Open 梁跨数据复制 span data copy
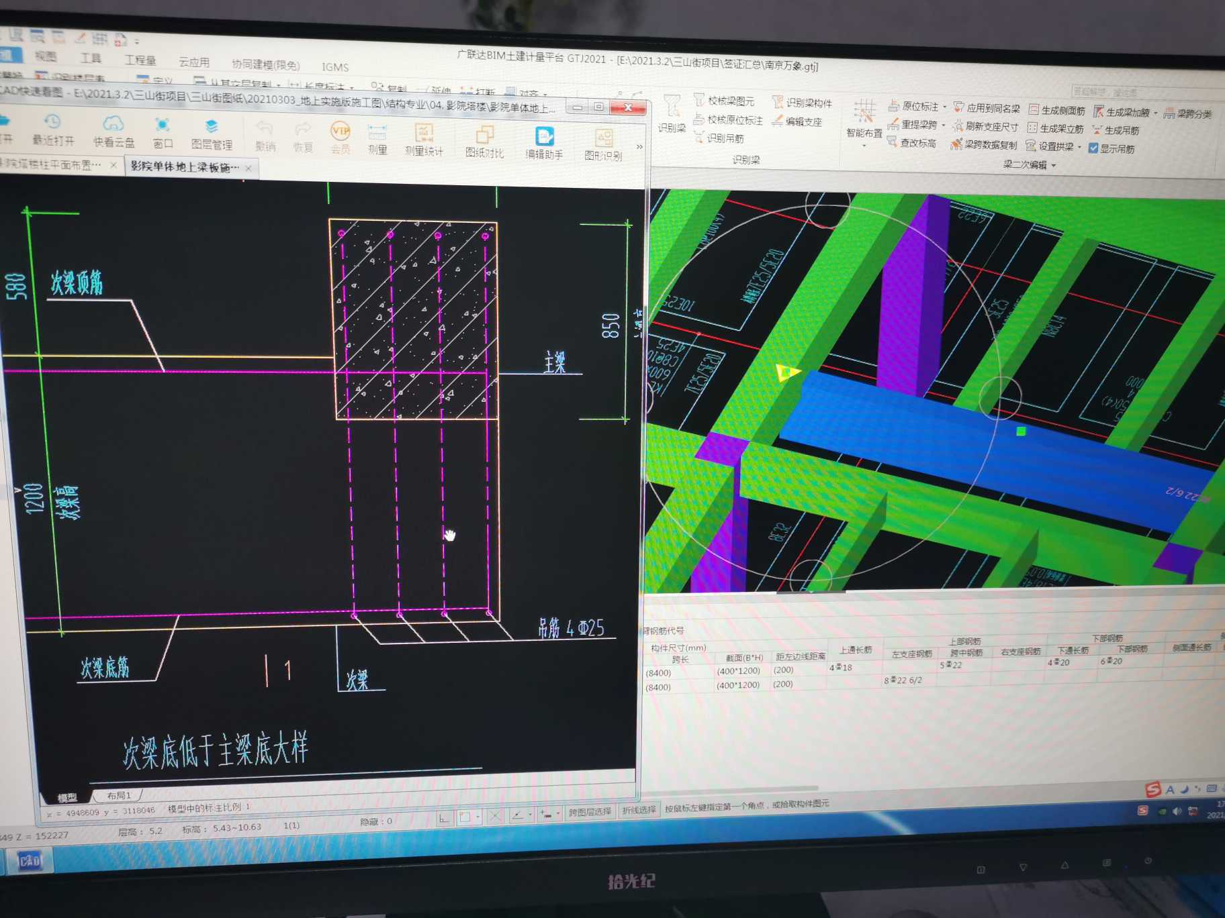The width and height of the screenshot is (1225, 918). tap(984, 144)
